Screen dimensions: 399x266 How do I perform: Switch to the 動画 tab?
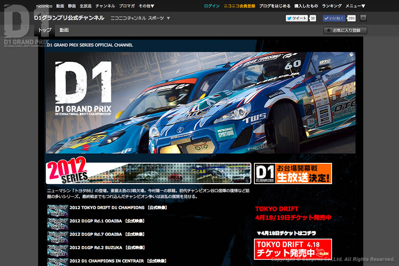point(64,30)
